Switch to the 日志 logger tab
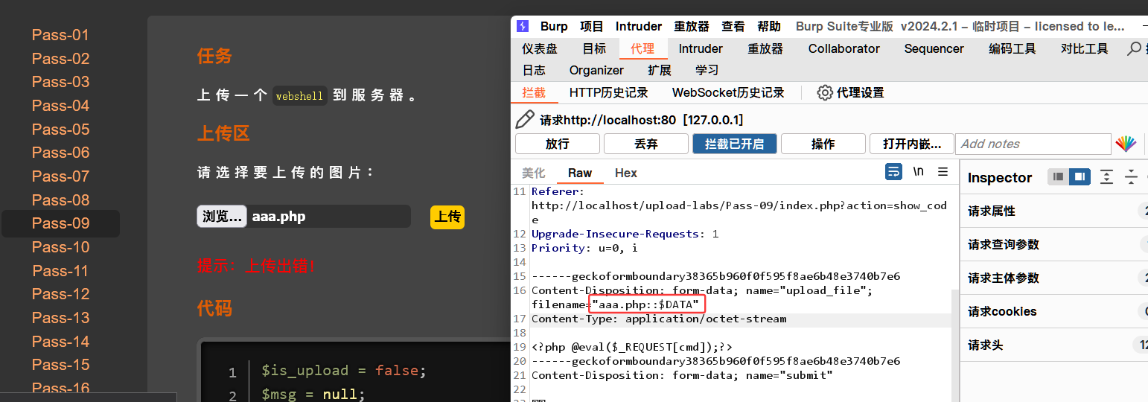This screenshot has width=1148, height=402. point(534,70)
